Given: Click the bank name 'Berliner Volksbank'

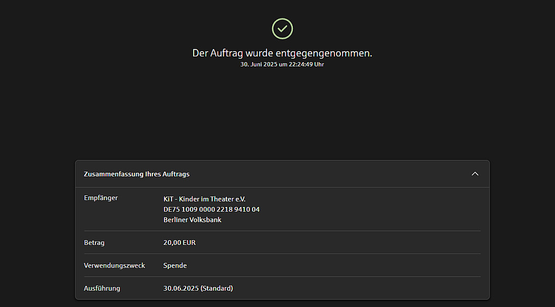Looking at the screenshot, I should (x=193, y=220).
